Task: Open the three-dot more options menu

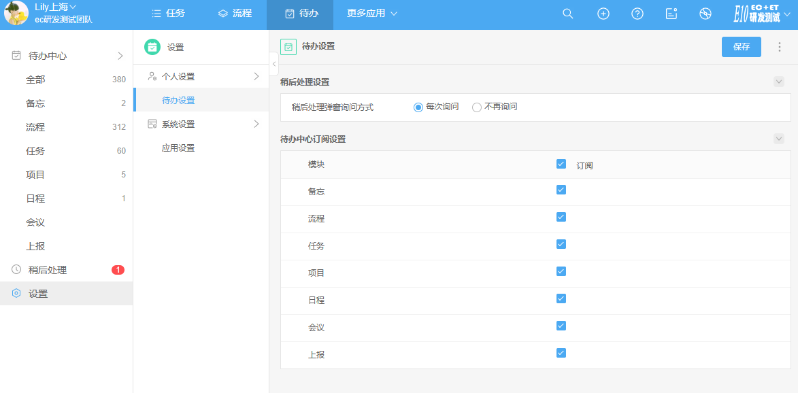Action: pyautogui.click(x=780, y=47)
